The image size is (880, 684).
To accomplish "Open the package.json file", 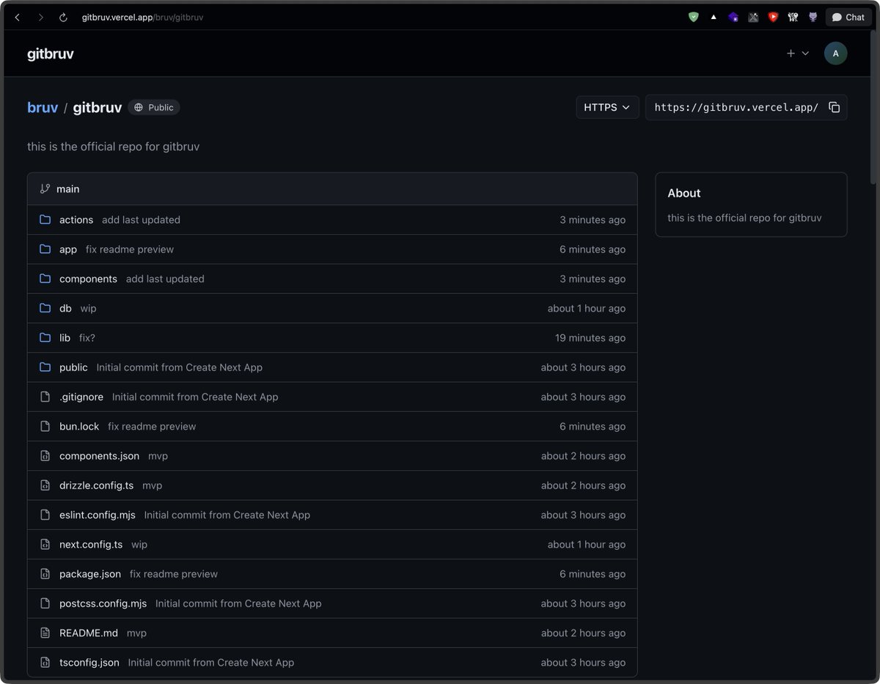I will [90, 574].
